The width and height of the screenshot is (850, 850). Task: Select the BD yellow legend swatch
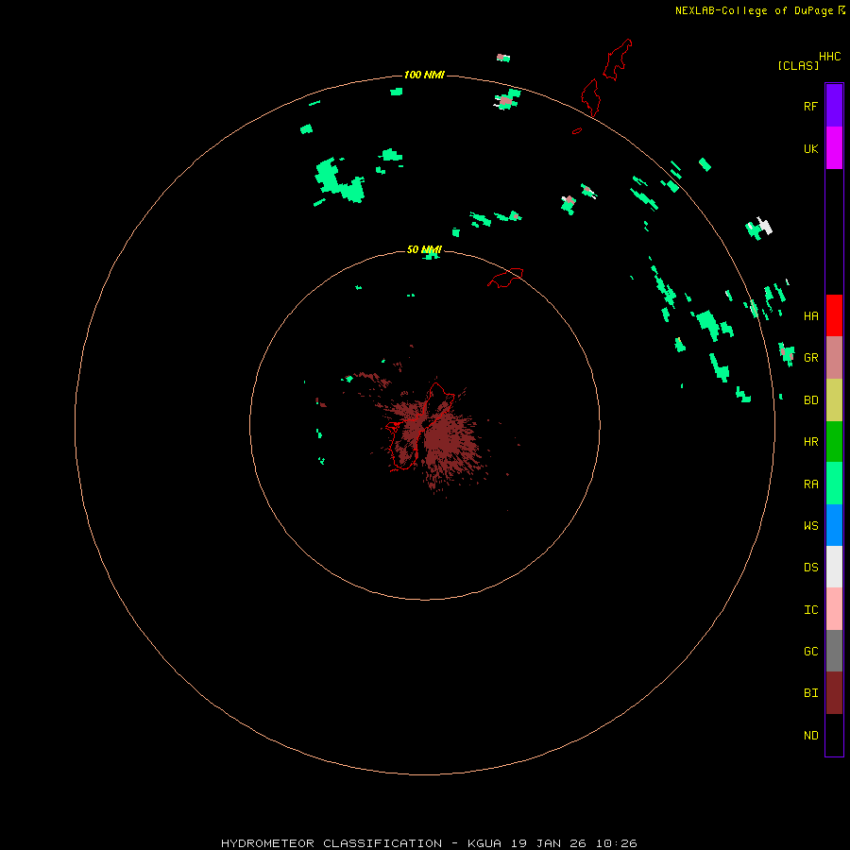(x=834, y=399)
